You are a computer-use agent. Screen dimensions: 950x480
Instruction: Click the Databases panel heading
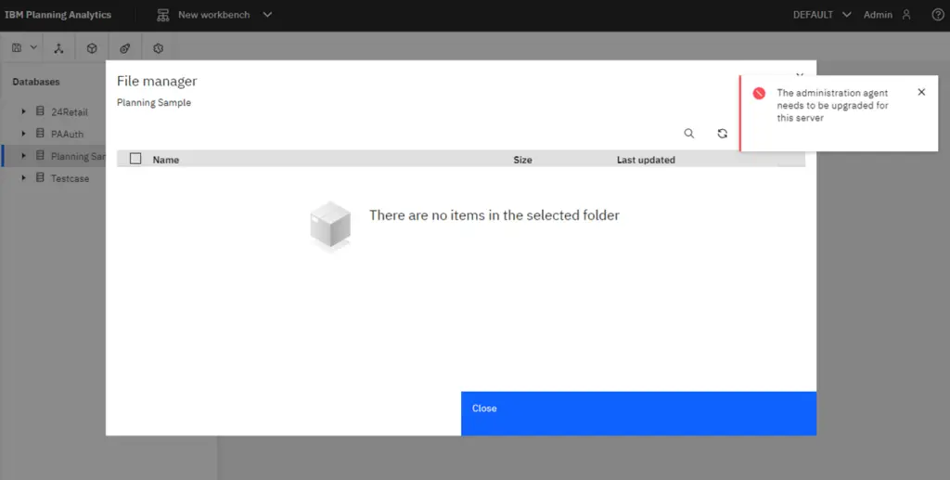point(36,82)
